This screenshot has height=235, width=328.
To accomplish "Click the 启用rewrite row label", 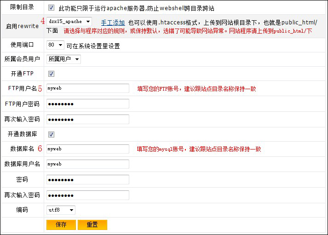I will tap(22, 26).
